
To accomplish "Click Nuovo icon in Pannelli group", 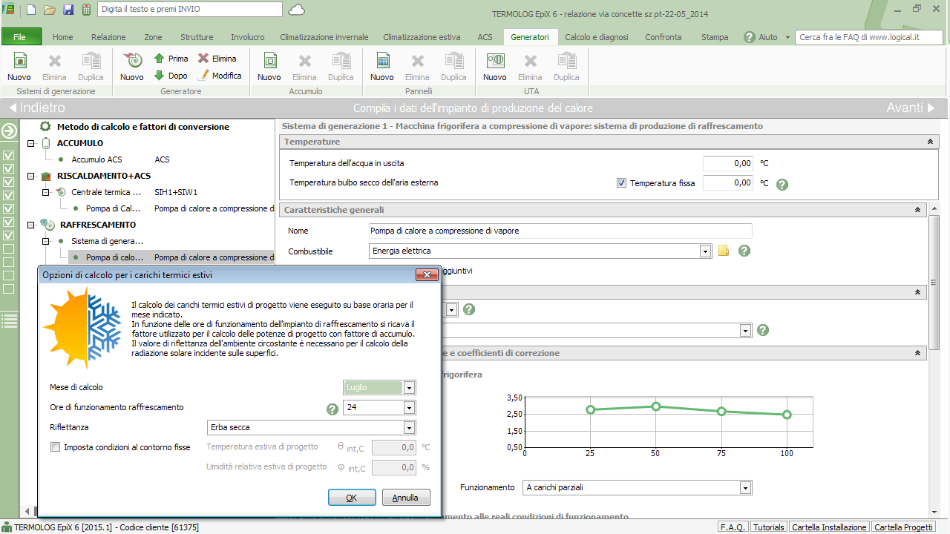I will 381,65.
